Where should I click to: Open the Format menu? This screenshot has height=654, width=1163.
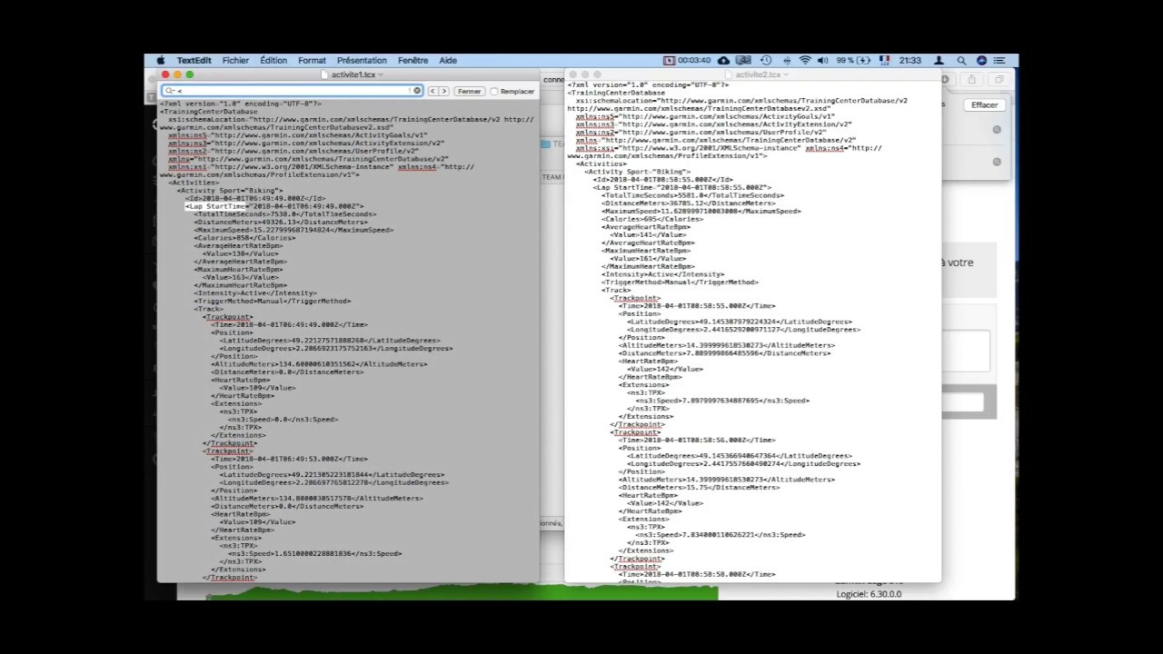312,61
